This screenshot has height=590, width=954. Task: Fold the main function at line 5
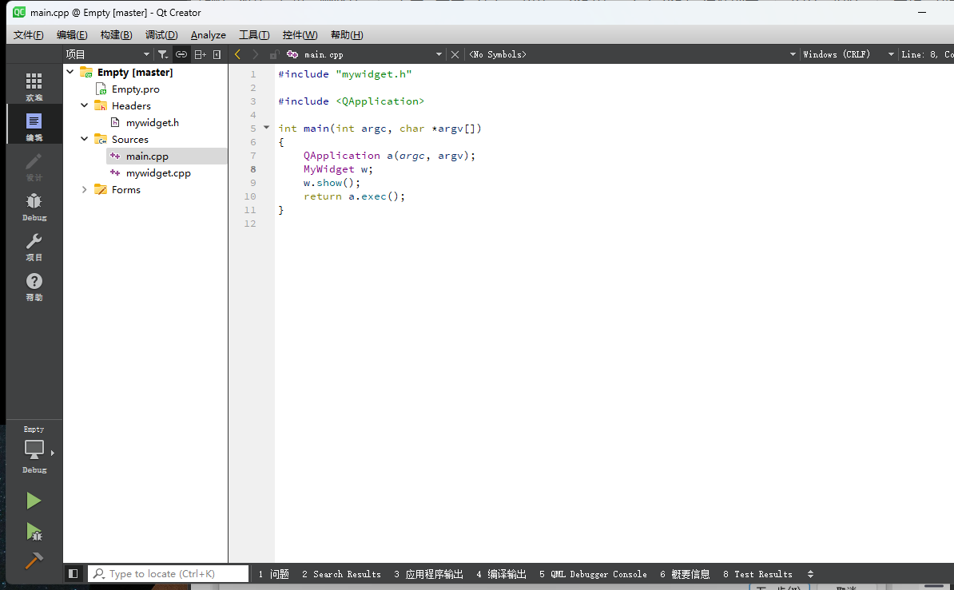267,128
